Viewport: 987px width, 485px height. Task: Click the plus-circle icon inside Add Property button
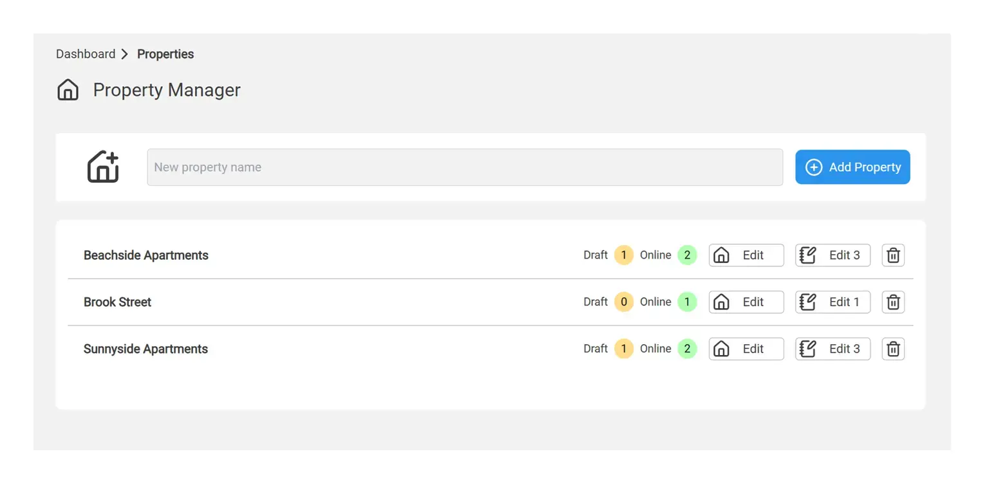(814, 167)
